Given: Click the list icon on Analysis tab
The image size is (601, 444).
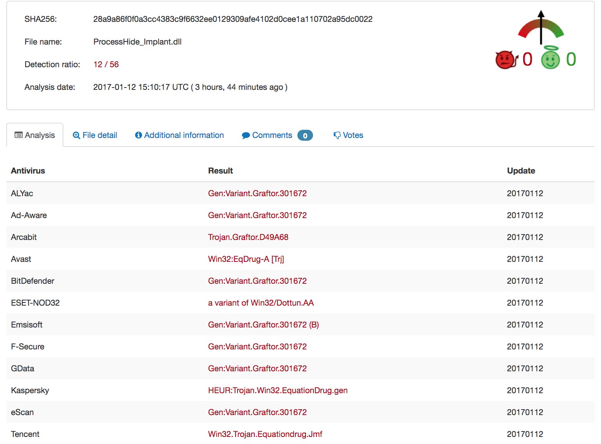Looking at the screenshot, I should [x=18, y=135].
